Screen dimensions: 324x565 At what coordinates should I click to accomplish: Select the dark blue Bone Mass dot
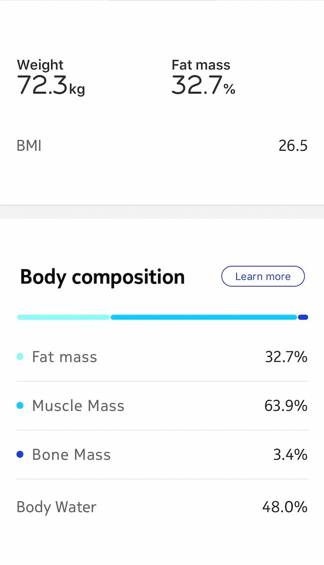(20, 454)
